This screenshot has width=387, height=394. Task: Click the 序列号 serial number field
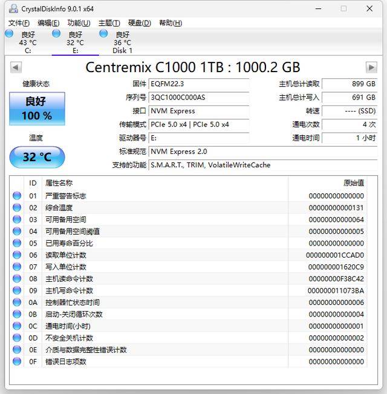pos(199,98)
